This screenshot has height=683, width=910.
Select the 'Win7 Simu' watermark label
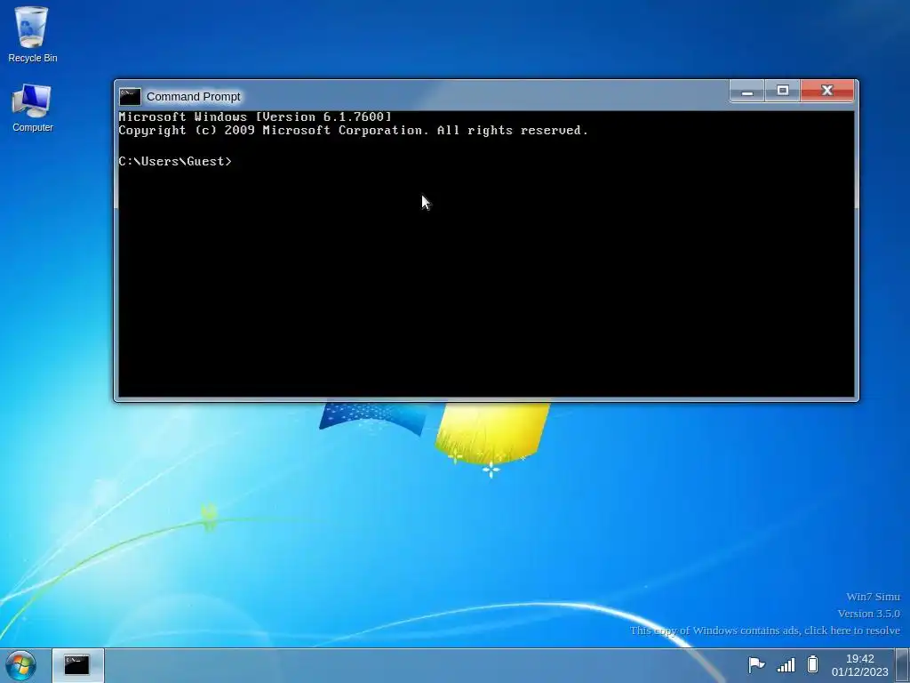click(x=873, y=597)
